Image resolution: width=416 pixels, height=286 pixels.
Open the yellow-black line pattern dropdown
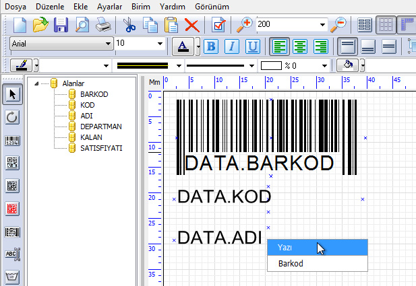pyautogui.click(x=179, y=66)
